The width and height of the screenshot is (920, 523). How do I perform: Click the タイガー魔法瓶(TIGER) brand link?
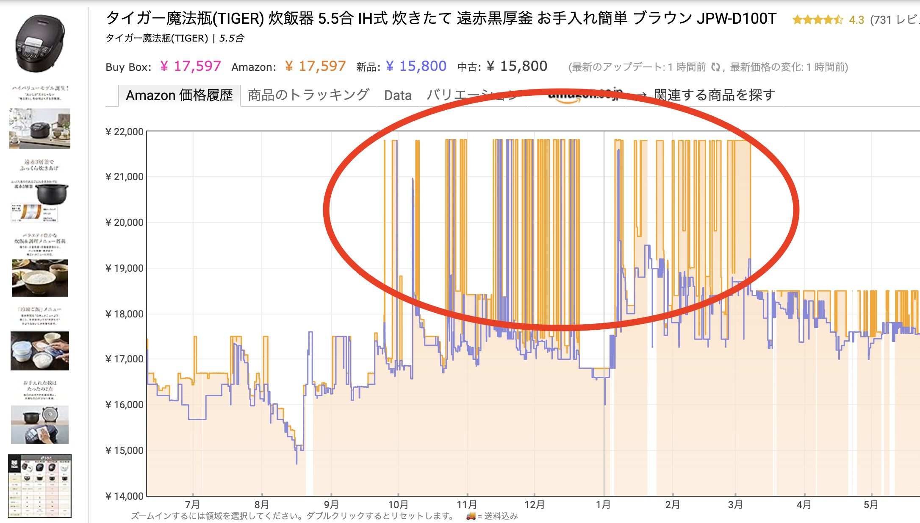pyautogui.click(x=157, y=38)
